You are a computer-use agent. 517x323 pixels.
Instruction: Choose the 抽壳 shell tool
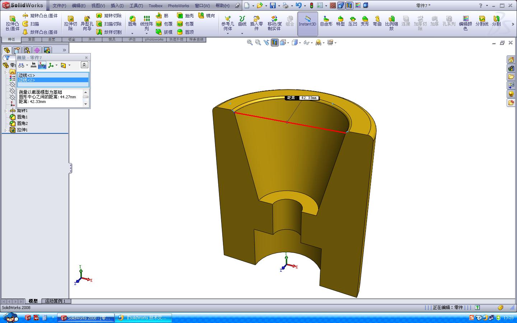coord(185,16)
